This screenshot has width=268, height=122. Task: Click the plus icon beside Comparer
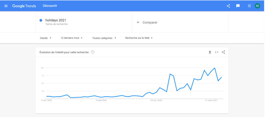(138, 22)
